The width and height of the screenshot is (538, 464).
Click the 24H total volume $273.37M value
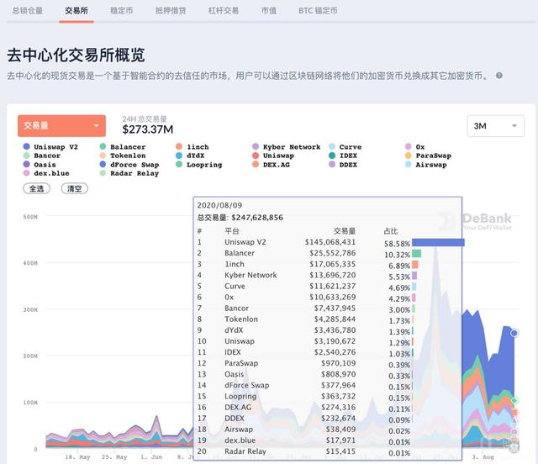pyautogui.click(x=148, y=129)
